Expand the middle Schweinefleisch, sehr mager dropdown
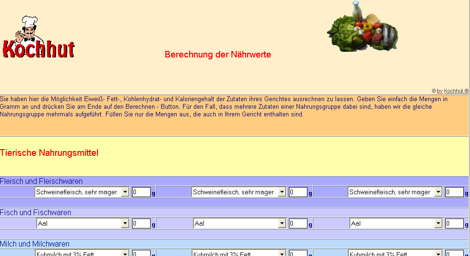 coord(239,192)
